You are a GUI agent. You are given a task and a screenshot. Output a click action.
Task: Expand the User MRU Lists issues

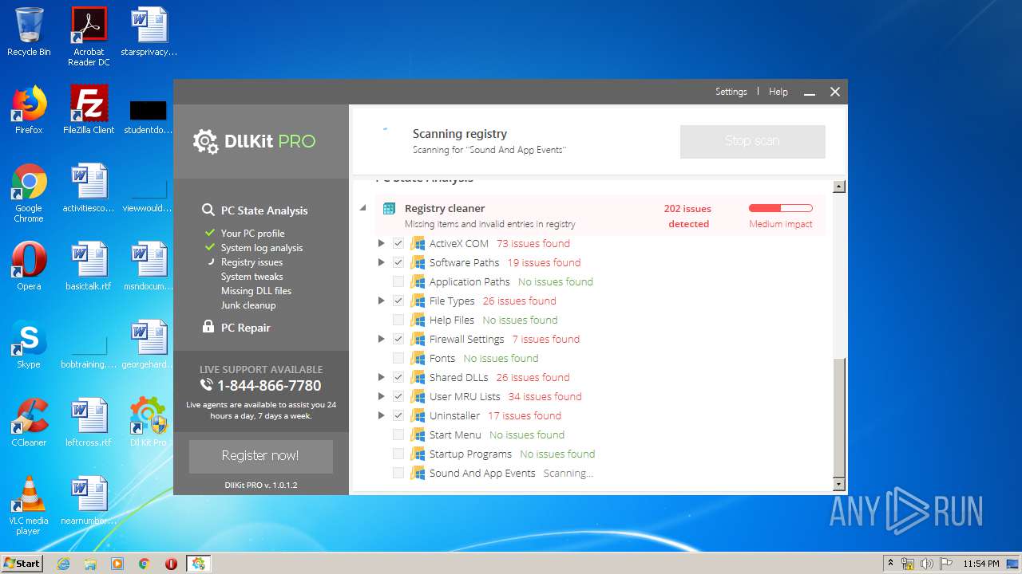point(381,396)
